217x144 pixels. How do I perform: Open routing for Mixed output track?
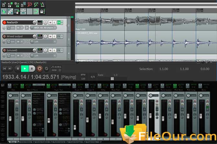40,36
